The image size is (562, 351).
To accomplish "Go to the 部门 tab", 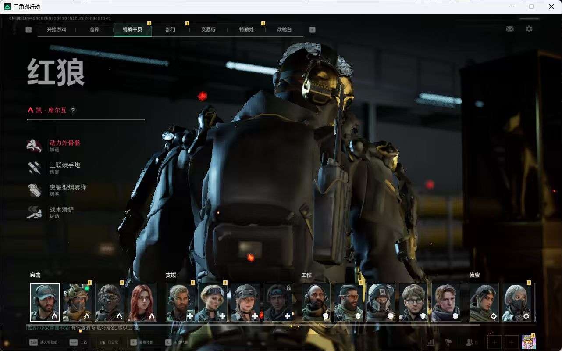I will tap(171, 29).
